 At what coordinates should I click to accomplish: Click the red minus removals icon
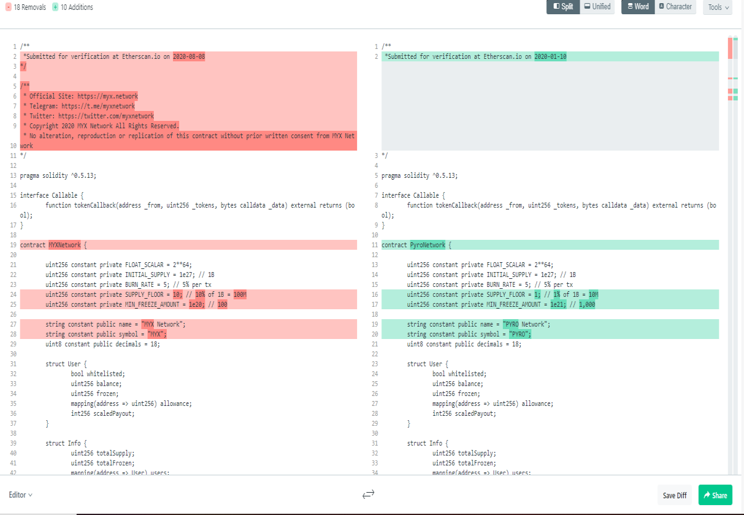(8, 7)
